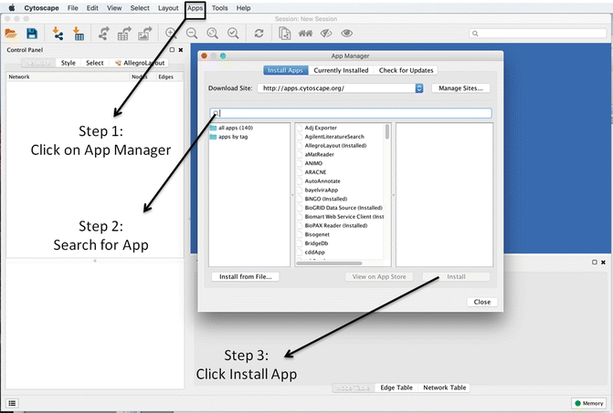
Task: Select ANIMO in app list
Action: 313,163
